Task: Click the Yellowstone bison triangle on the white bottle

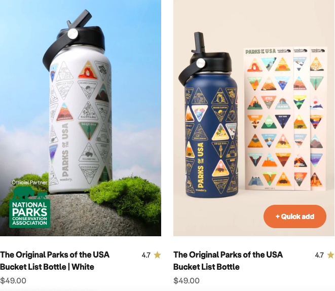Action: (x=89, y=152)
